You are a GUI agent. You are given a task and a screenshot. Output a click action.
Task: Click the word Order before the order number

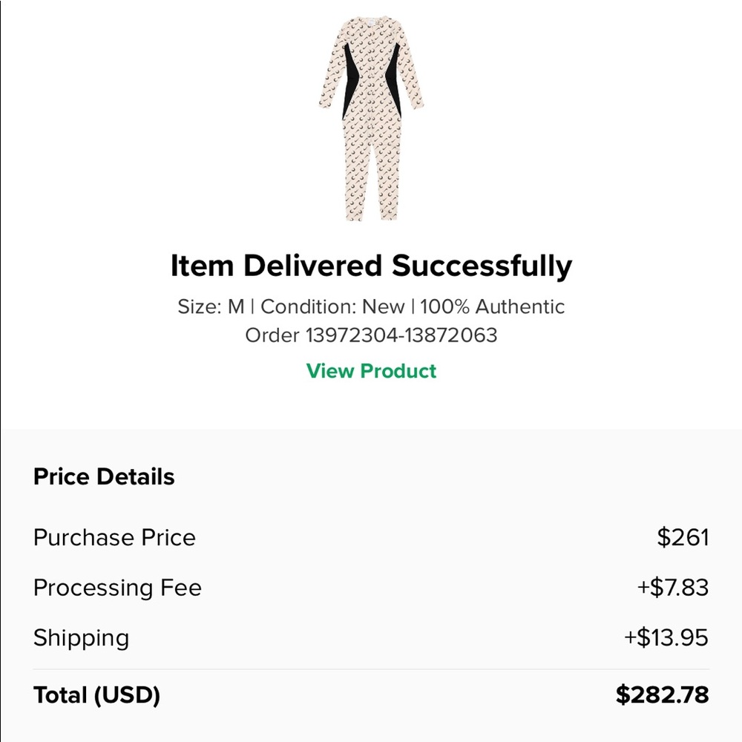pos(272,335)
